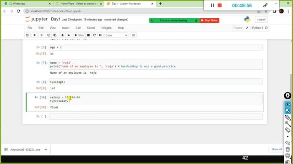Select the cursor arrow annotation tool
The width and height of the screenshot is (293, 164).
coord(288,111)
